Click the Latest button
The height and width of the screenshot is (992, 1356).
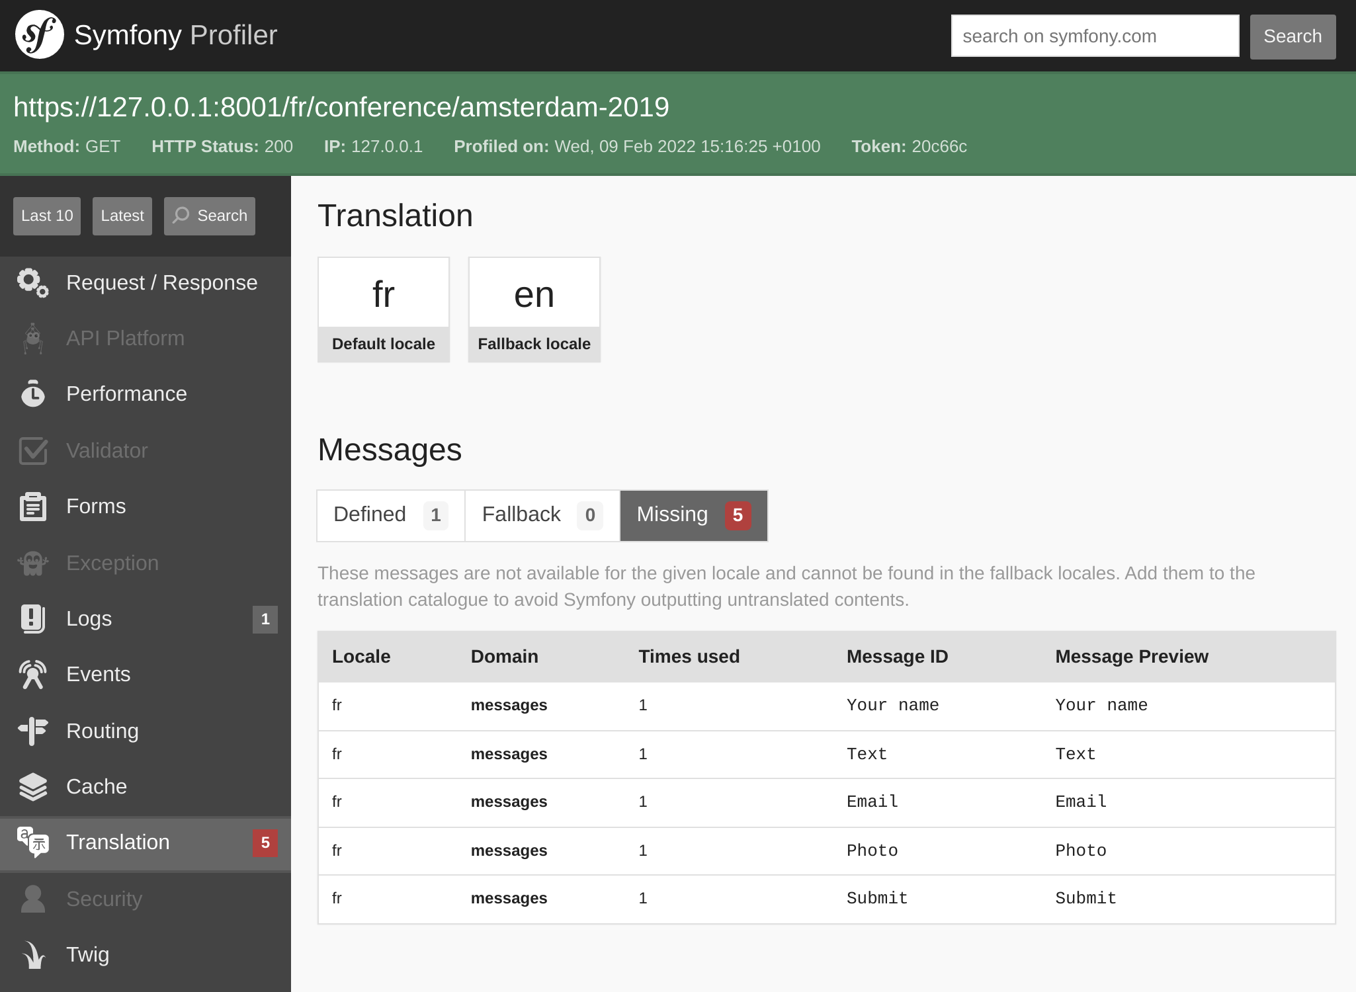pos(121,215)
